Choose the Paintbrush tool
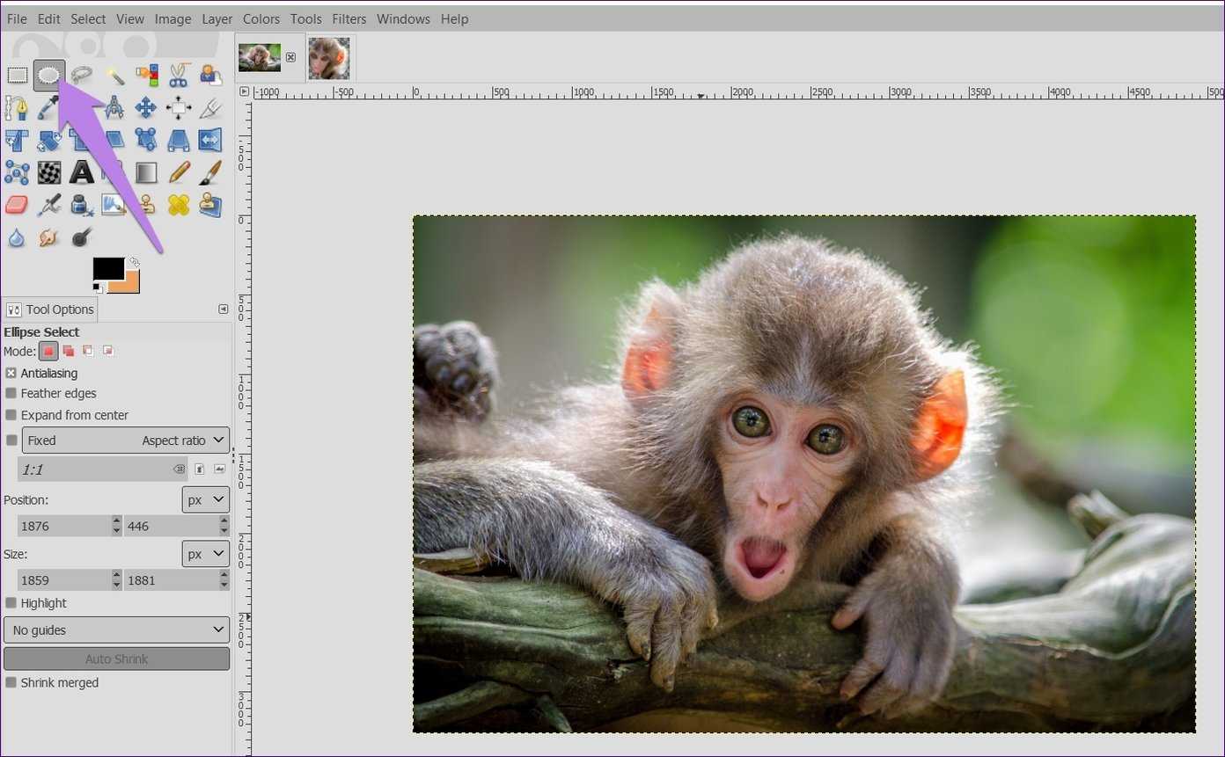1225x757 pixels. coord(210,172)
